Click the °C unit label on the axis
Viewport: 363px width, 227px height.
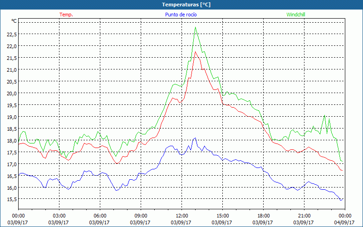coord(14,21)
